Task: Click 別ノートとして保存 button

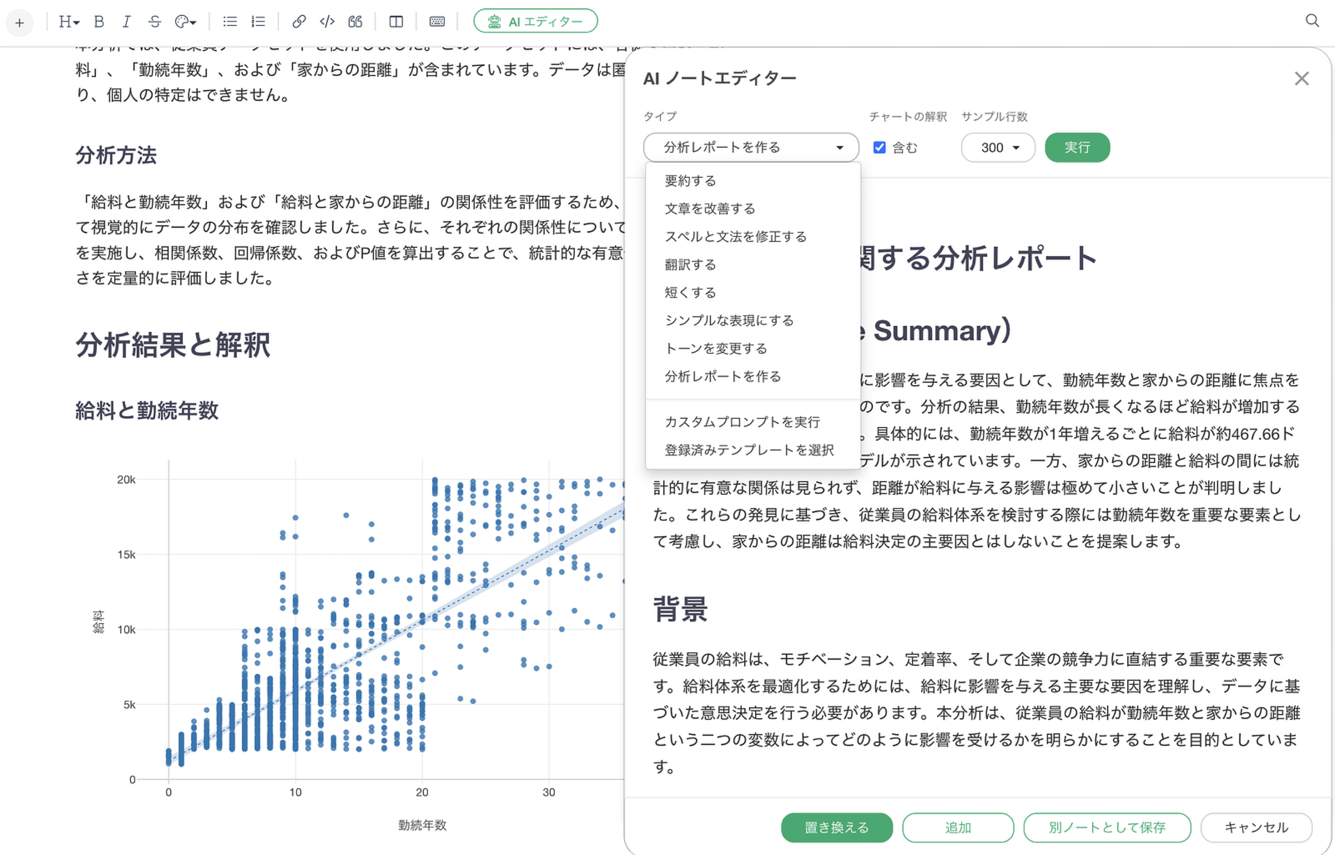Action: tap(1106, 827)
